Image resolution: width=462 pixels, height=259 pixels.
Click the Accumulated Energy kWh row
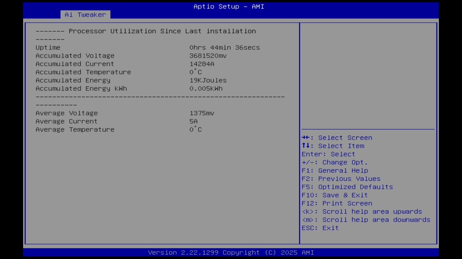(x=81, y=88)
